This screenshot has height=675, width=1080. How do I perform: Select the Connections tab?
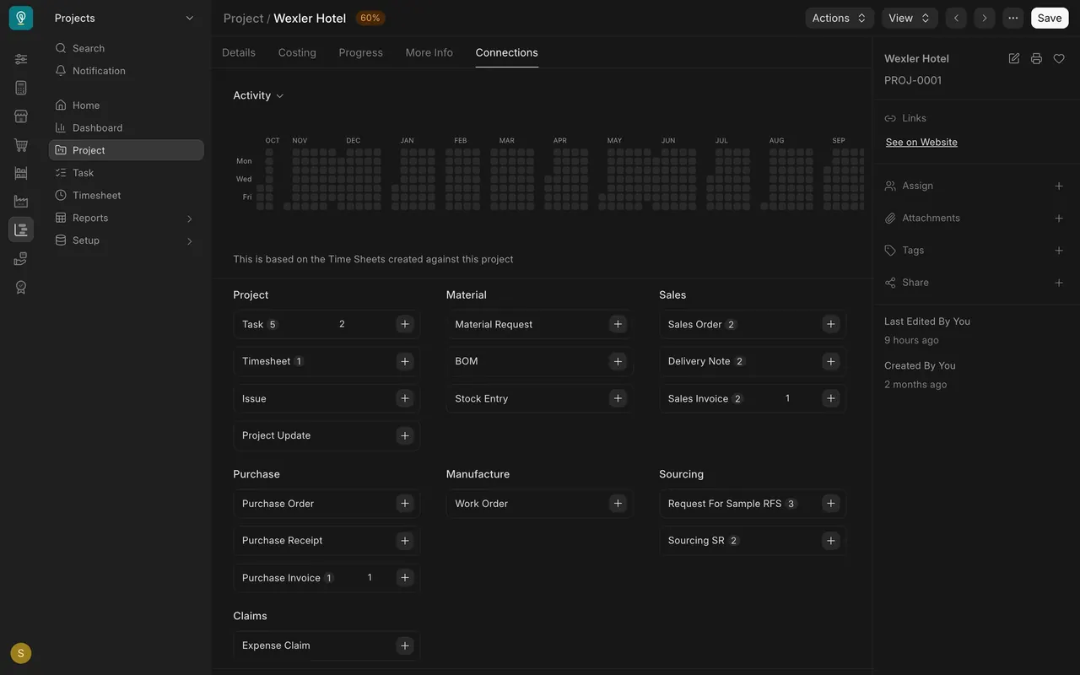pyautogui.click(x=507, y=52)
